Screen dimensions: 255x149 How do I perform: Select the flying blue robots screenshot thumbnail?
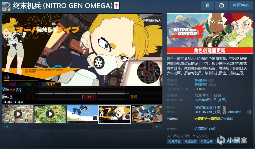(x=82, y=114)
